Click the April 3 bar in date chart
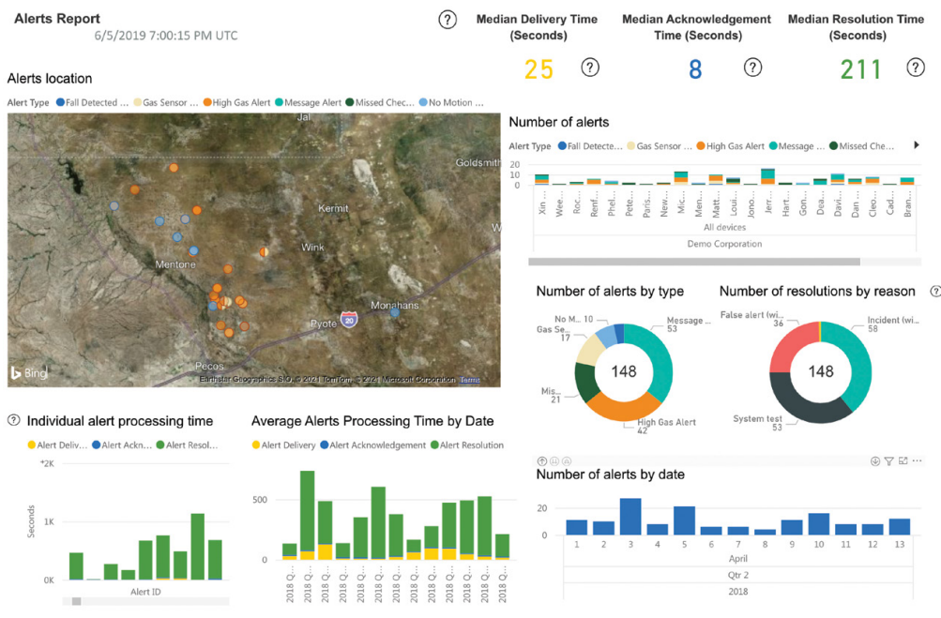 630,517
